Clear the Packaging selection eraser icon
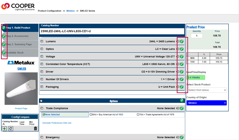The height and width of the screenshot is (140, 239). 178,87
